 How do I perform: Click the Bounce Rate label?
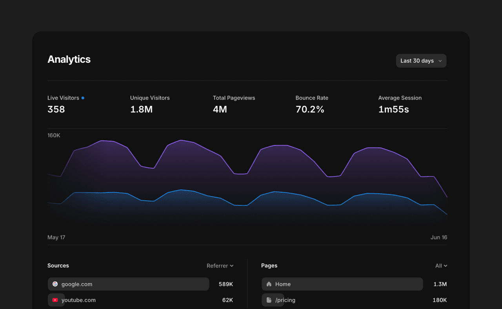tap(312, 98)
